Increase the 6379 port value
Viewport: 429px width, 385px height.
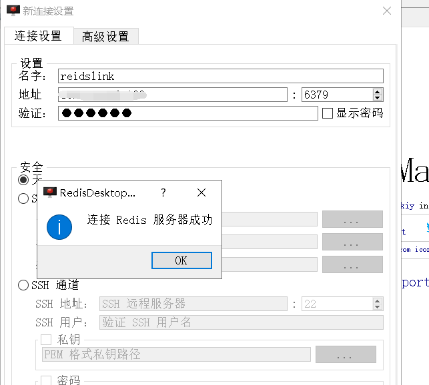(x=378, y=91)
